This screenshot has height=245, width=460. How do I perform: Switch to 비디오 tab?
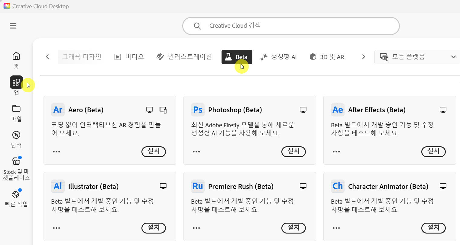tap(129, 57)
